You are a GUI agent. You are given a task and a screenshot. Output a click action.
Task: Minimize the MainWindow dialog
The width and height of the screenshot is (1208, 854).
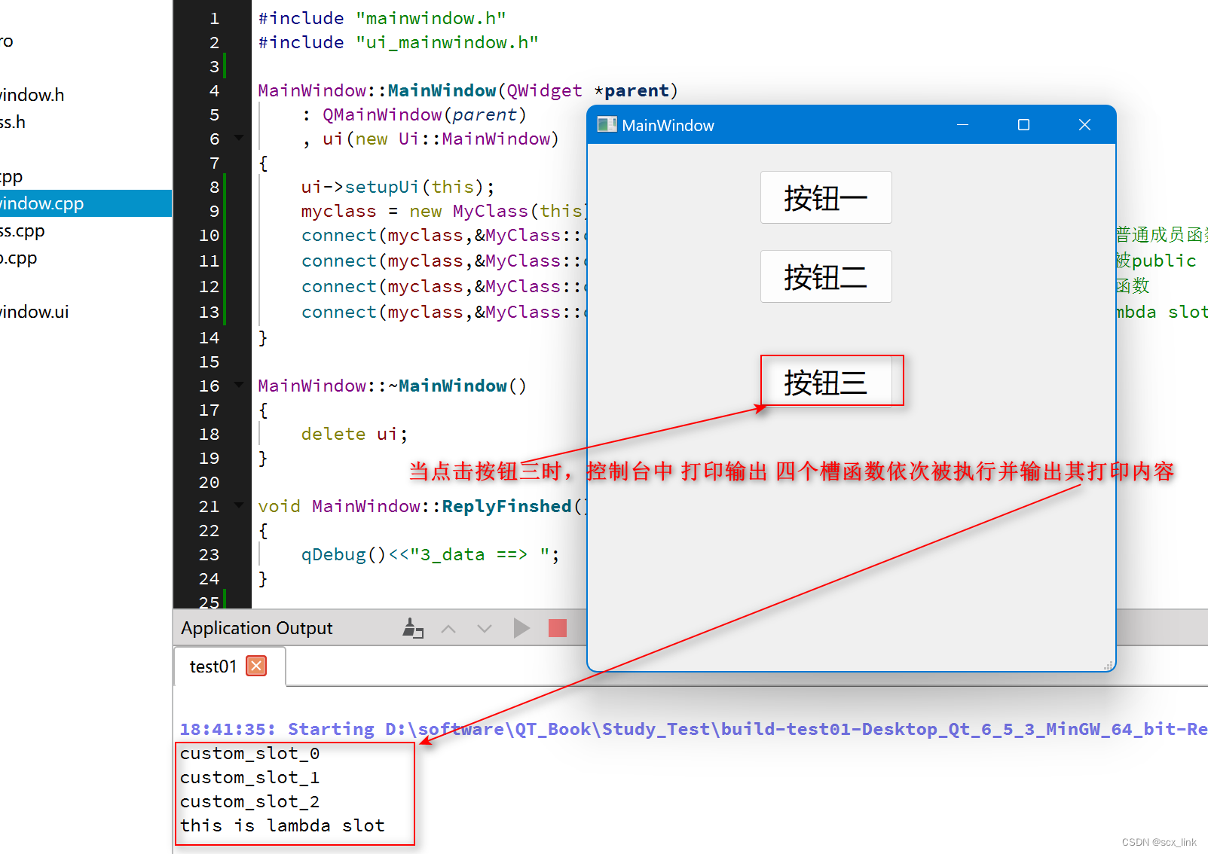[962, 124]
